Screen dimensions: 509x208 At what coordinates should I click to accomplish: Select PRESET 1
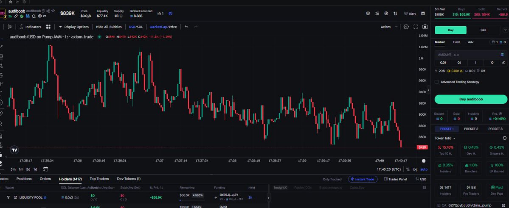pos(447,129)
